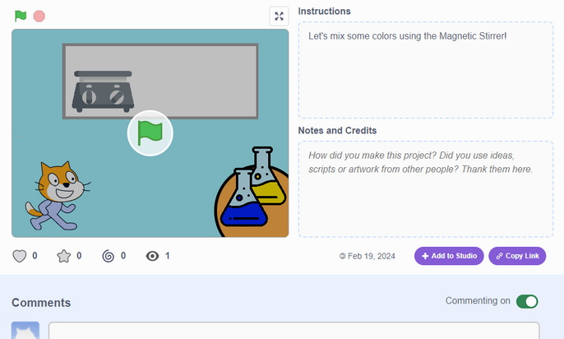Viewport: 564px width, 339px height.
Task: Start the project via the large center flag
Action: point(150,133)
